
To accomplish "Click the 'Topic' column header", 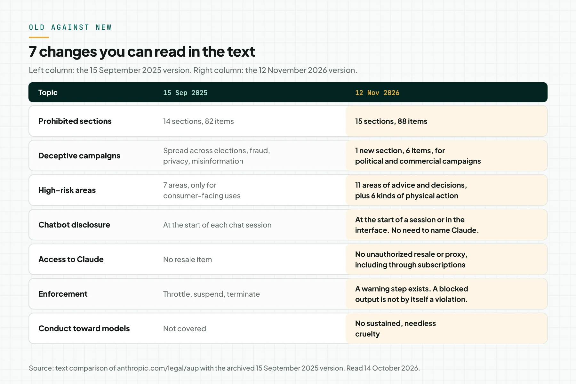I will [48, 92].
